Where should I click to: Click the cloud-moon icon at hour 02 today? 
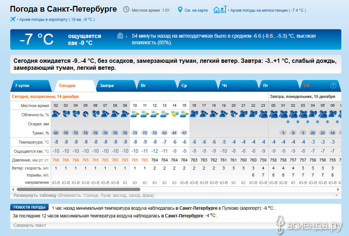(x=56, y=114)
